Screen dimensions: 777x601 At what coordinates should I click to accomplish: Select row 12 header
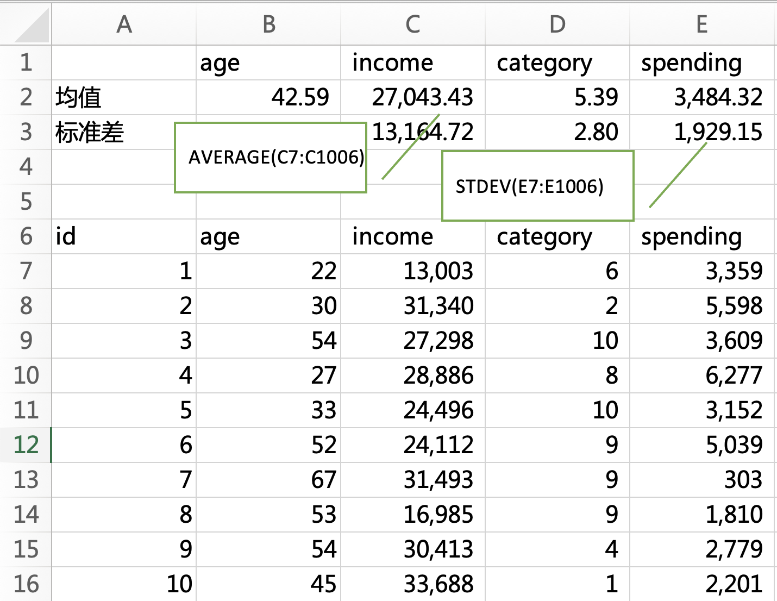click(26, 445)
